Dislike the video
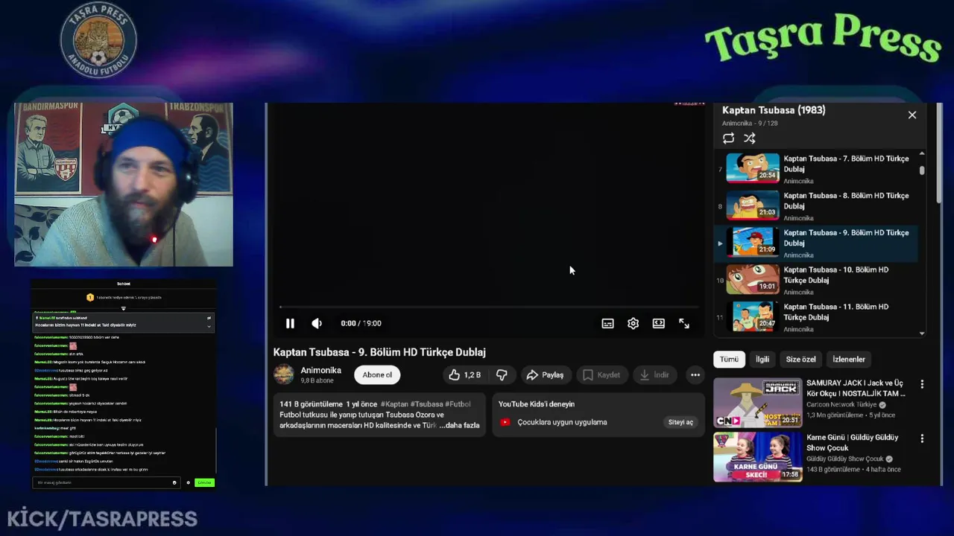This screenshot has width=954, height=536. coord(502,374)
